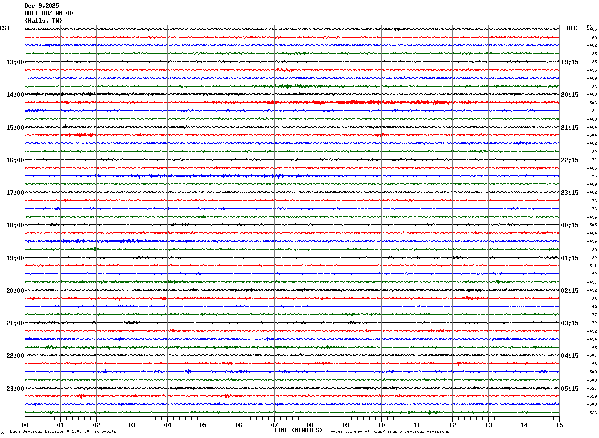599x438 pixels.
Task: Click the "04:15" UTC time label
Action: coord(570,356)
